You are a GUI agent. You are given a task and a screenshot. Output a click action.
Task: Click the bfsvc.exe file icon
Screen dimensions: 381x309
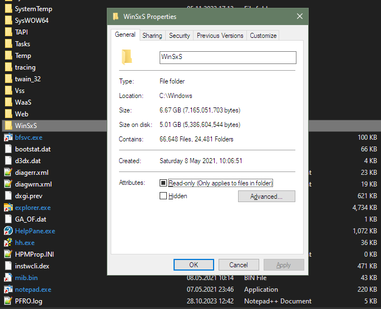tap(8, 137)
